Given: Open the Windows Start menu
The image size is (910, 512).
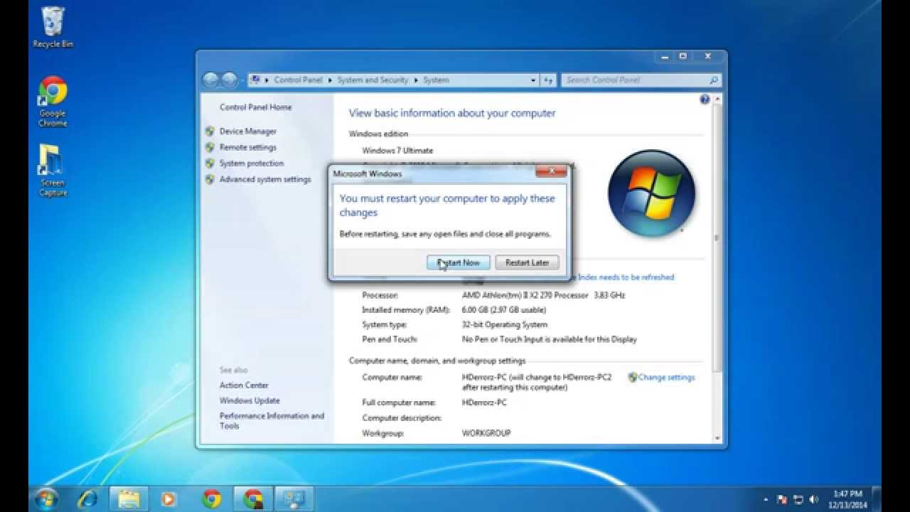Looking at the screenshot, I should pyautogui.click(x=46, y=498).
